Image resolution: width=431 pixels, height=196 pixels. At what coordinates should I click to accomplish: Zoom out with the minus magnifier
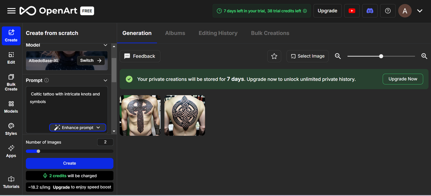338,56
